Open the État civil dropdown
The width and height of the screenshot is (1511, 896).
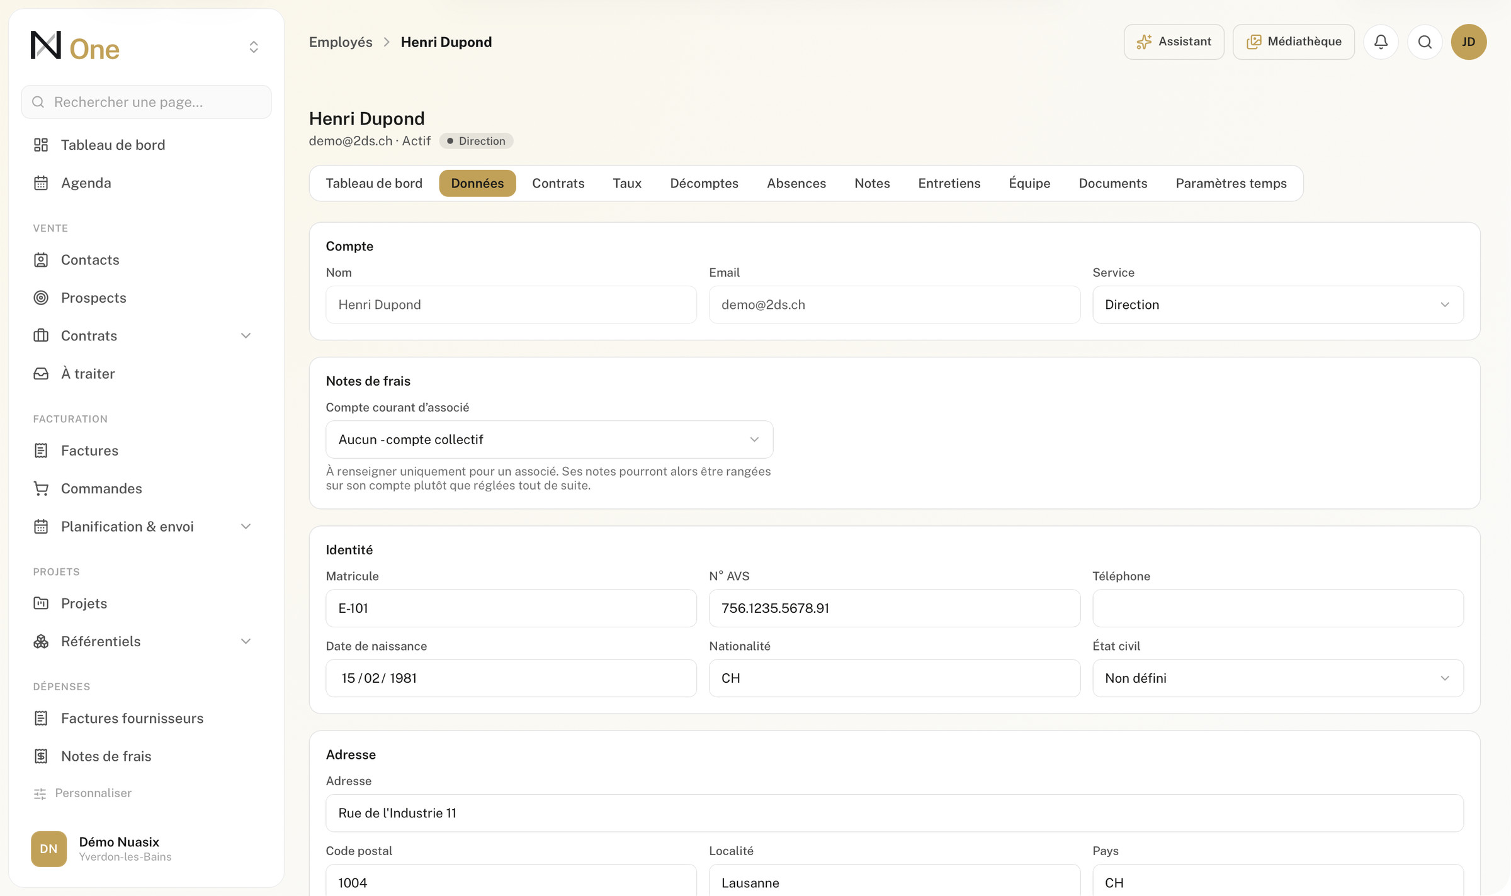coord(1277,678)
